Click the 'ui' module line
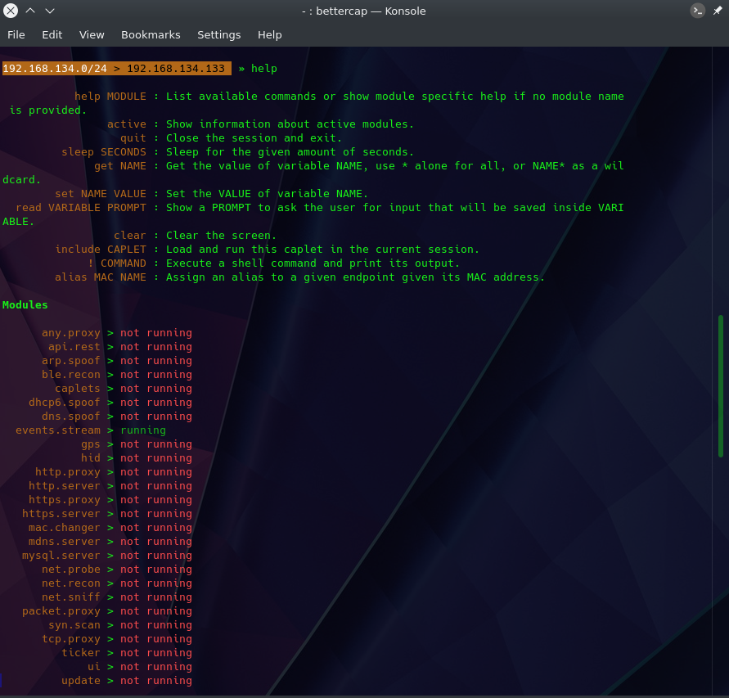The width and height of the screenshot is (729, 698). coord(139,668)
